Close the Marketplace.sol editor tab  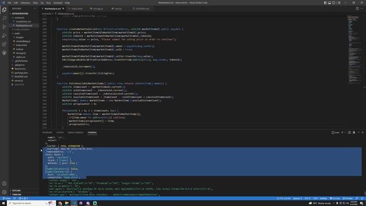(x=63, y=9)
